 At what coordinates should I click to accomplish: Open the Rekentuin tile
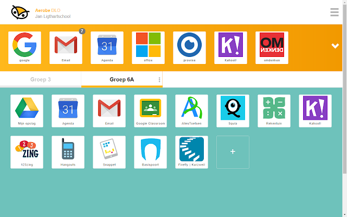[x=274, y=111]
